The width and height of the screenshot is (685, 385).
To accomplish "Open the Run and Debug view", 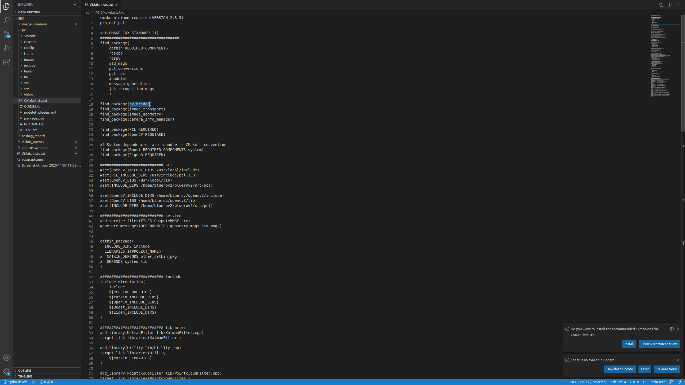I will [x=6, y=48].
